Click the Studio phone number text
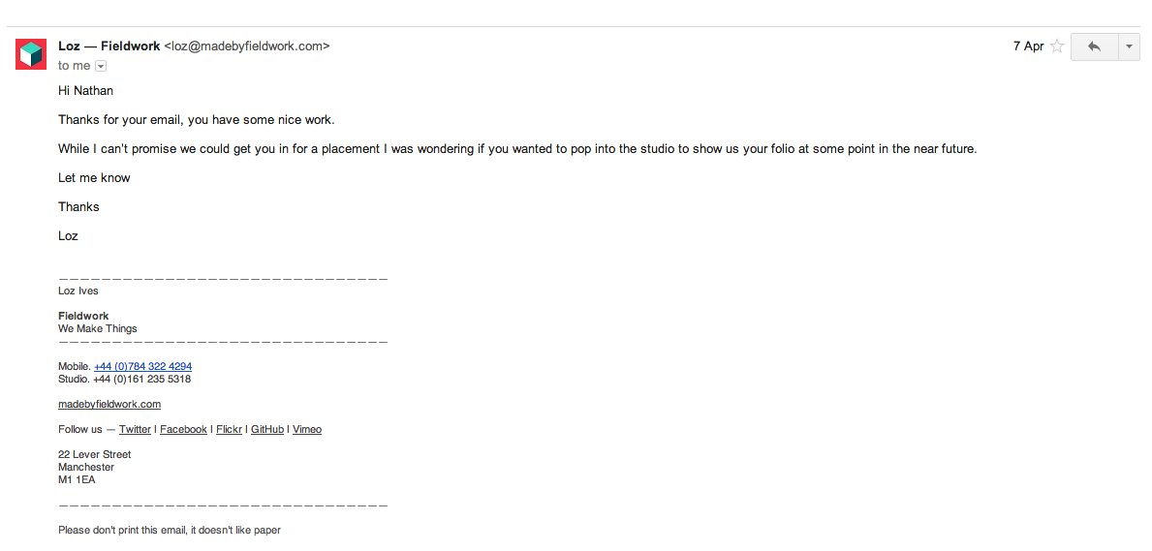 (141, 380)
